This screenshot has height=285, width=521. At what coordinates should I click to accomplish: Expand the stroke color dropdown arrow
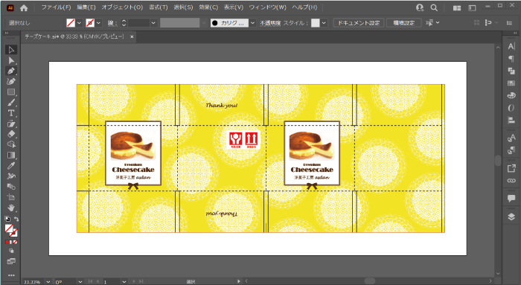point(99,23)
